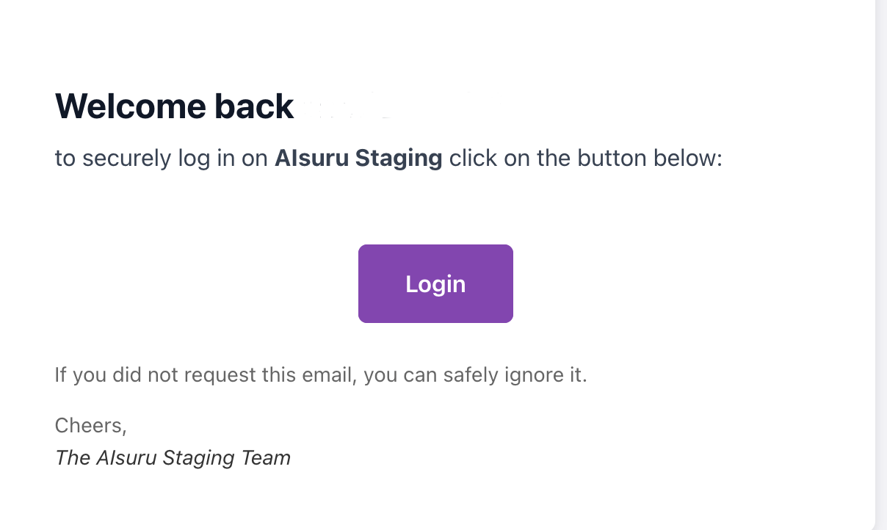Click the 'Cheers,' sign-off text

point(91,425)
